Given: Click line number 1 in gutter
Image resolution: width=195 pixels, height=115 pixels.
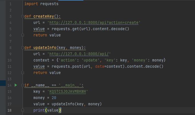Looking at the screenshot, I should click(10, 4).
